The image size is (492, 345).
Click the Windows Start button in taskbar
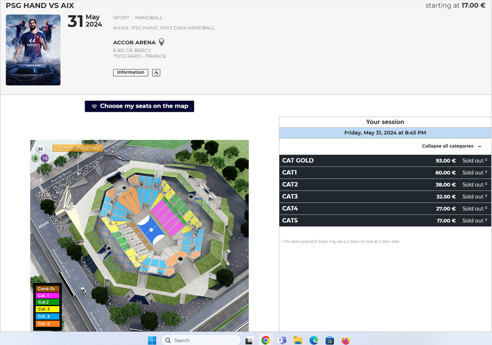click(152, 340)
